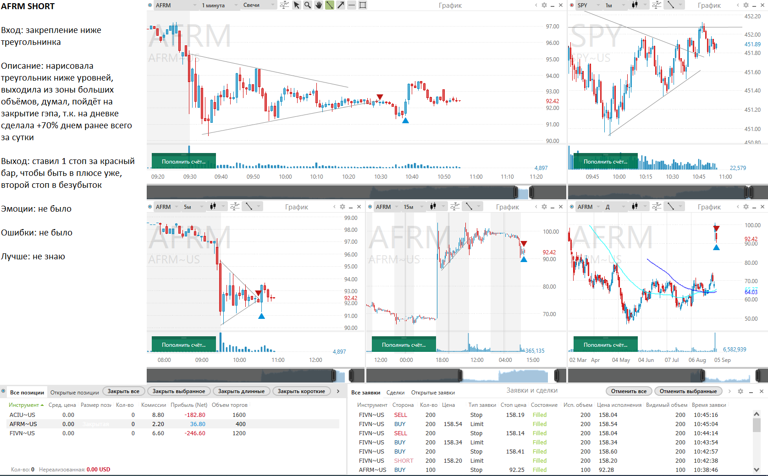Select FIVN~US row in positions table

point(173,433)
